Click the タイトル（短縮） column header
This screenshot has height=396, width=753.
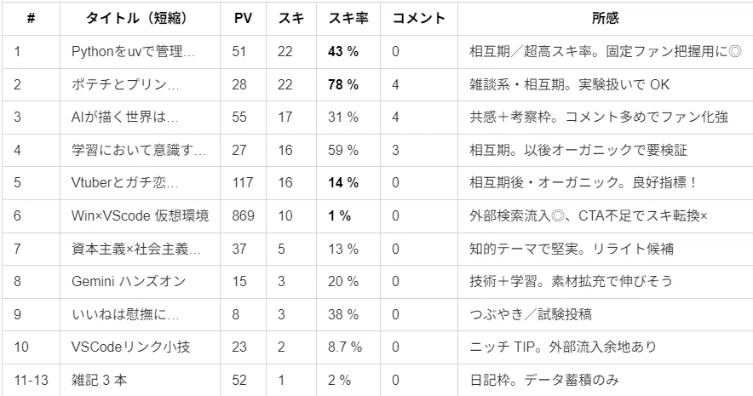[x=139, y=18]
